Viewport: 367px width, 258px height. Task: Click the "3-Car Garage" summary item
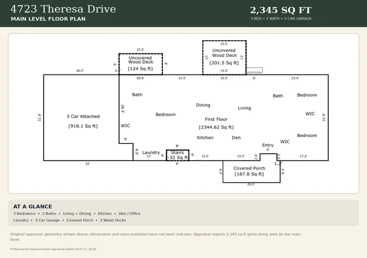(x=47, y=220)
